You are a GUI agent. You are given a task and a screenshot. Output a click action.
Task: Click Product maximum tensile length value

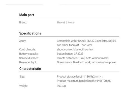[x=84, y=81]
